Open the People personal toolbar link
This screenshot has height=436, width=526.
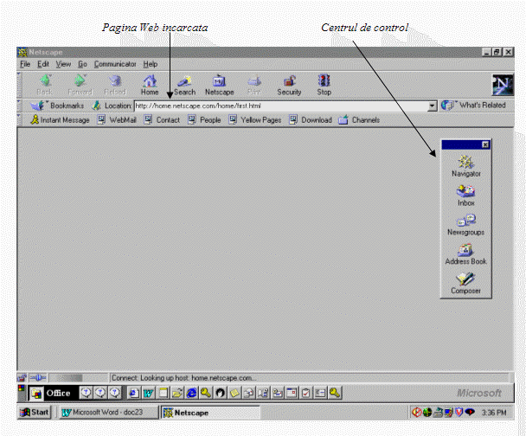pos(204,119)
